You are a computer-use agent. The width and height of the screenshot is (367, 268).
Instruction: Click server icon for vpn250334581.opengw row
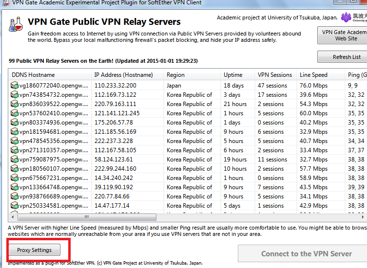point(15,206)
